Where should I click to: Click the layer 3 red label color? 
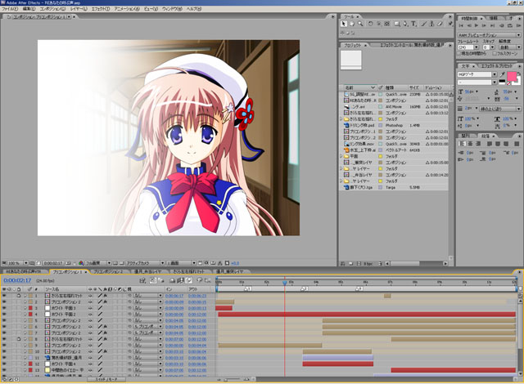pyautogui.click(x=30, y=308)
